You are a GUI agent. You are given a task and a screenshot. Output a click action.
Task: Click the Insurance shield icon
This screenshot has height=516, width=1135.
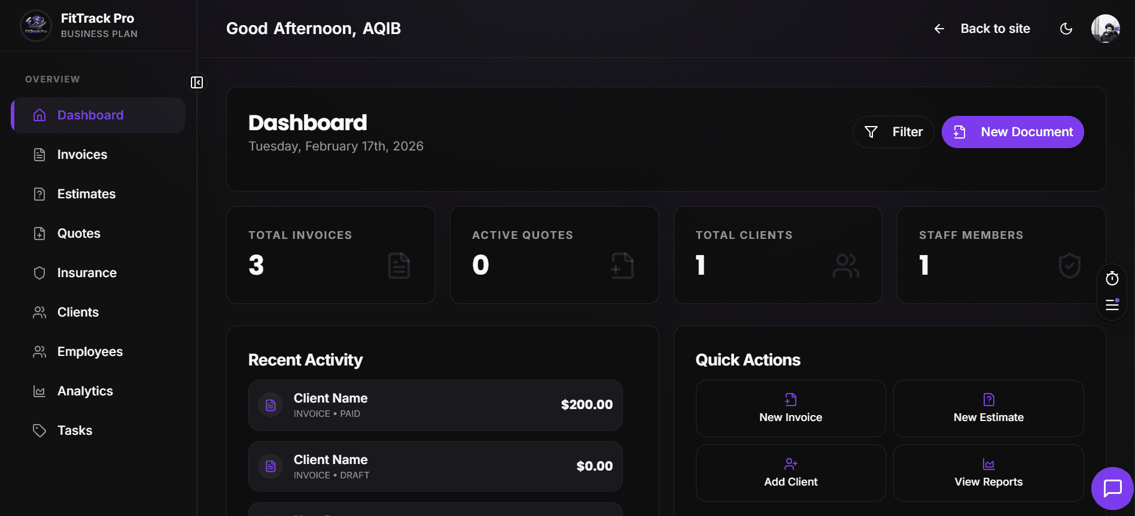(39, 272)
